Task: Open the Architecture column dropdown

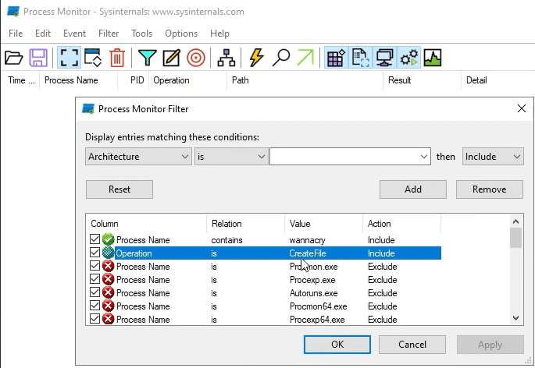Action: click(x=138, y=157)
